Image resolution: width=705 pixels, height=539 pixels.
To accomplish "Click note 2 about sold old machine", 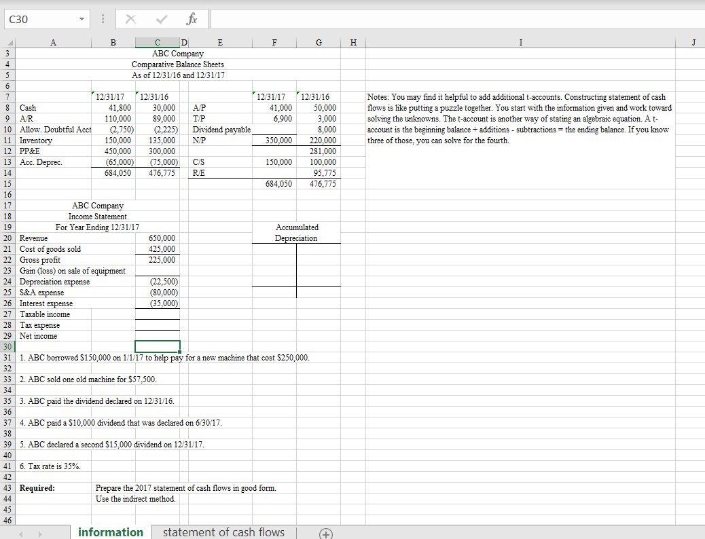I will click(x=88, y=379).
